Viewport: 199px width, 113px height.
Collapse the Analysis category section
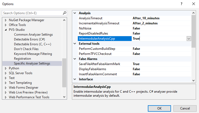(75, 13)
